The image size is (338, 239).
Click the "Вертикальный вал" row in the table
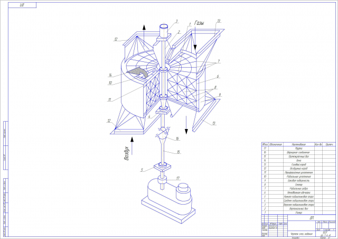(298, 209)
